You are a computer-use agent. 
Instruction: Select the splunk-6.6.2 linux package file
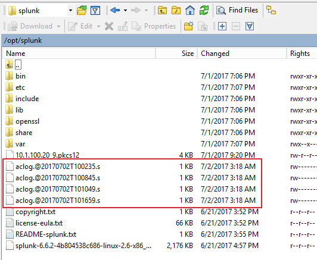pos(83,246)
